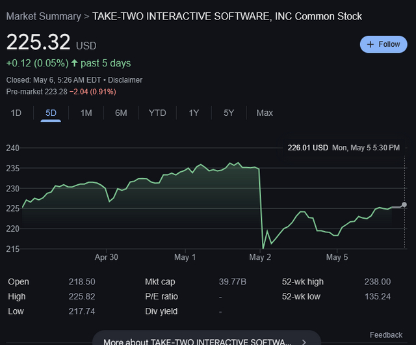
Task: Click the 215 y-axis label
Action: 13,249
